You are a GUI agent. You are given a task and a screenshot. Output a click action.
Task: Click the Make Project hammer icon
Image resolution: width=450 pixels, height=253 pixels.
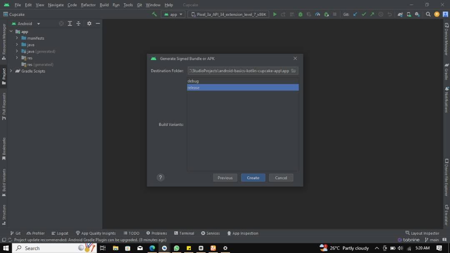(x=155, y=14)
